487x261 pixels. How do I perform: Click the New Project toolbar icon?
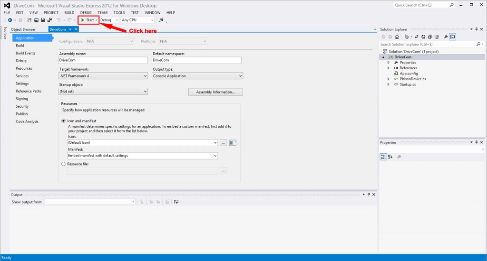pos(29,20)
